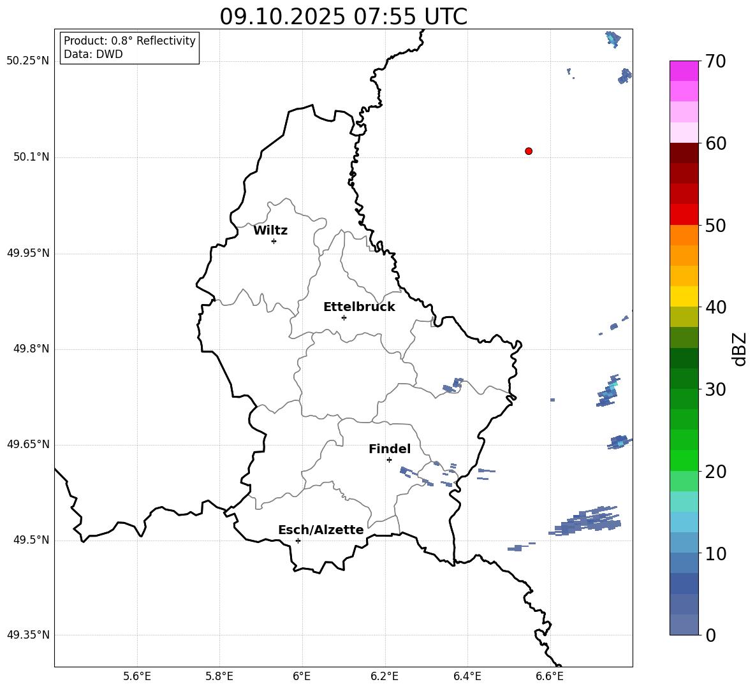Click the colorbar 10 tick label
Screen dimensions: 755x689
pos(715,553)
